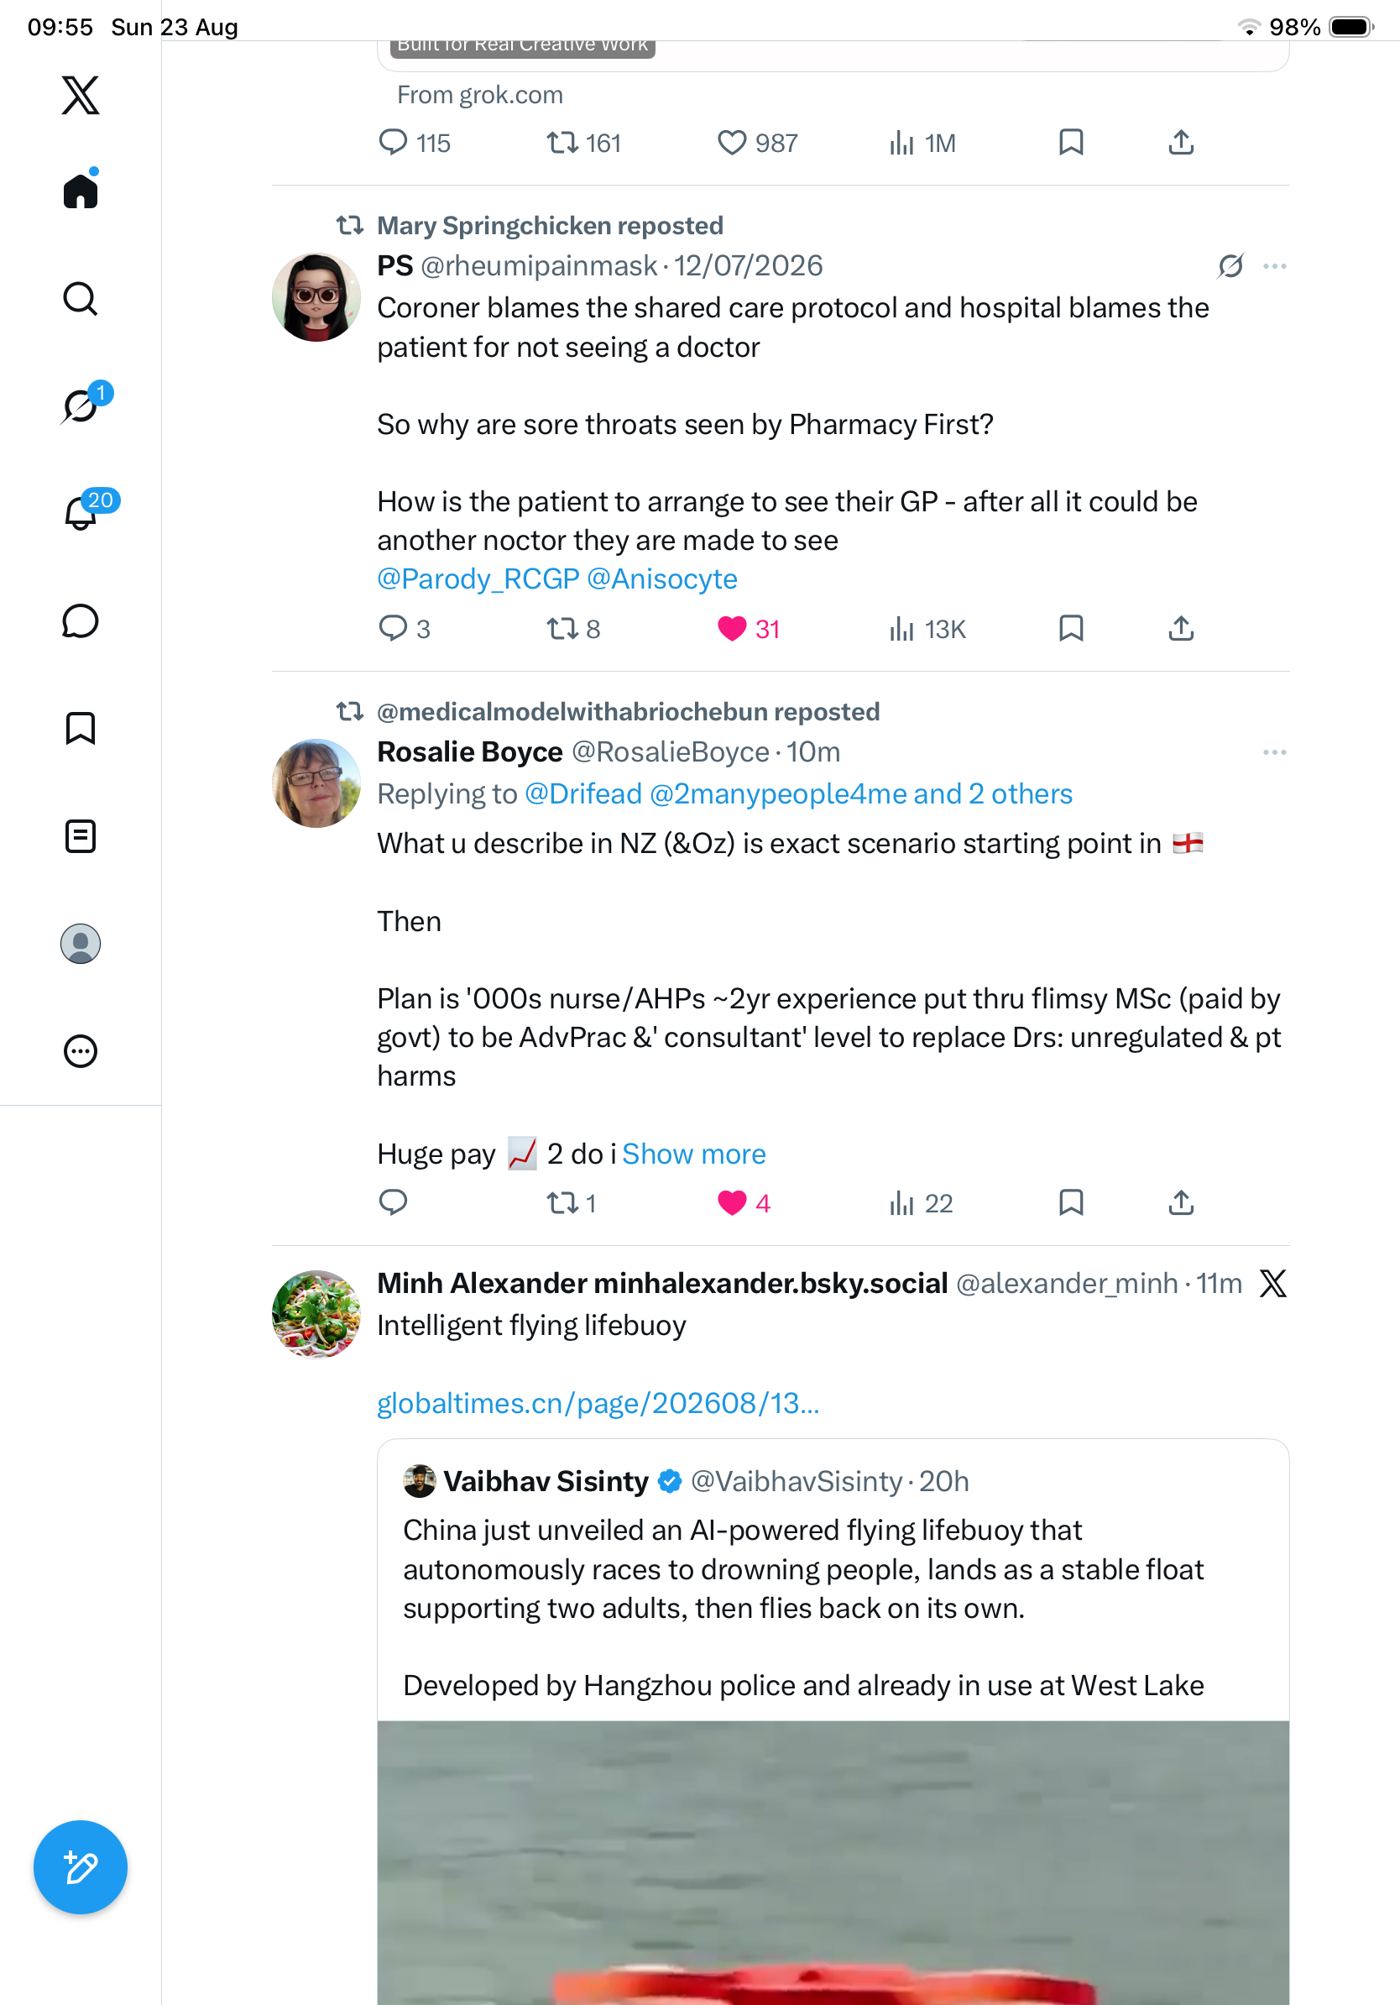Open the @Parody_RCGP mention
The image size is (1400, 2005).
(x=478, y=578)
